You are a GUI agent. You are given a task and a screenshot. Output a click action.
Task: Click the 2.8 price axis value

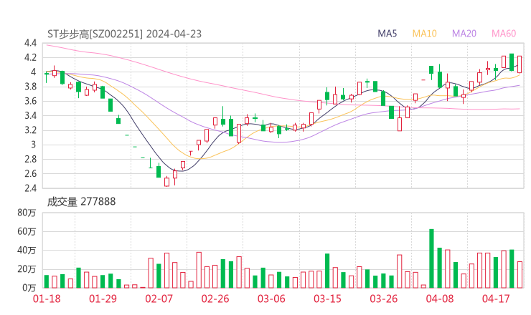click(30, 159)
